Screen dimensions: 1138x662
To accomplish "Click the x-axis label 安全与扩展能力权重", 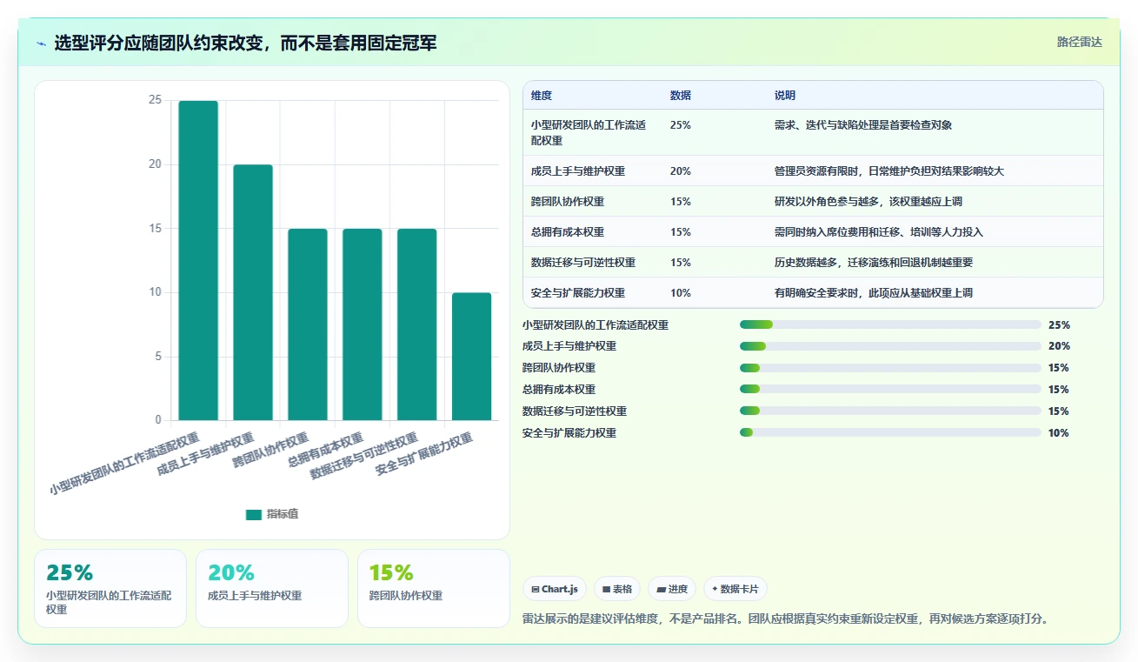I will 423,454.
